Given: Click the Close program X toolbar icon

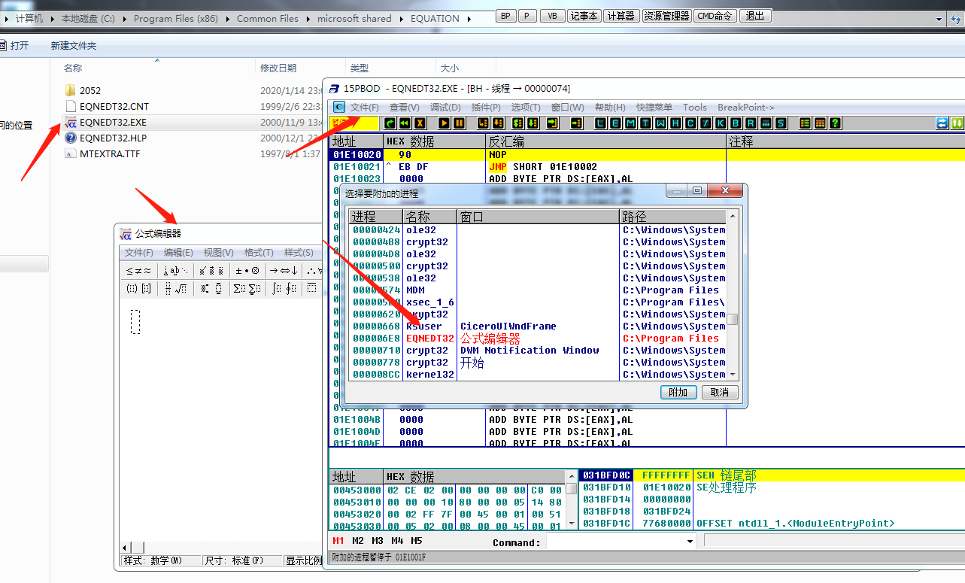Looking at the screenshot, I should 420,123.
